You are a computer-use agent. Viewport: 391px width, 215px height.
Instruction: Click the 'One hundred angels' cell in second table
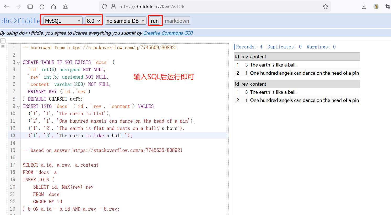click(x=304, y=100)
